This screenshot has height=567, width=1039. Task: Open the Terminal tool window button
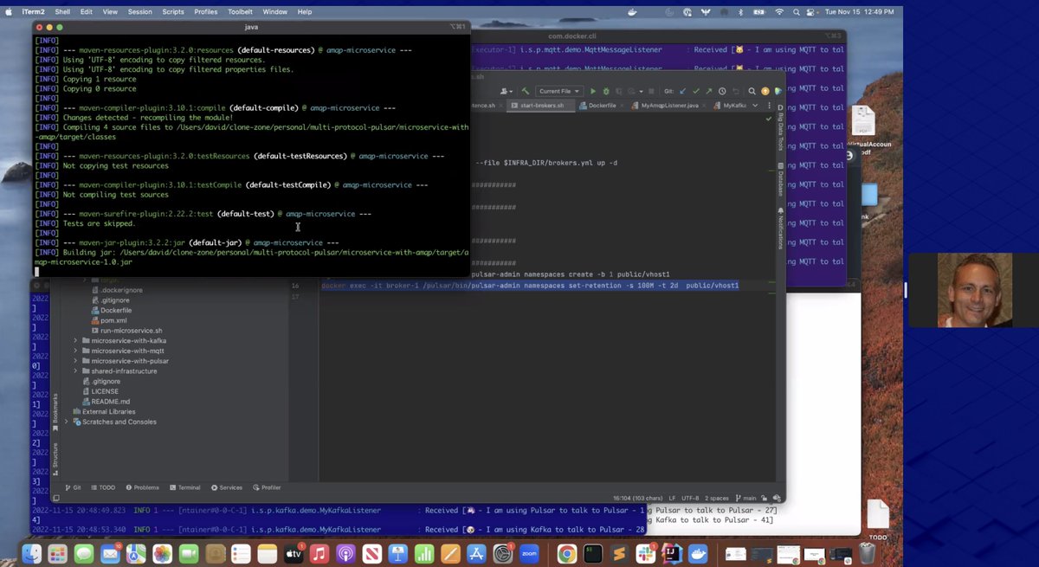coord(184,487)
